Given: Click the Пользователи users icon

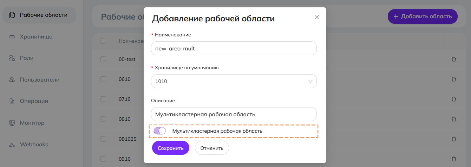Looking at the screenshot, I should tap(12, 80).
